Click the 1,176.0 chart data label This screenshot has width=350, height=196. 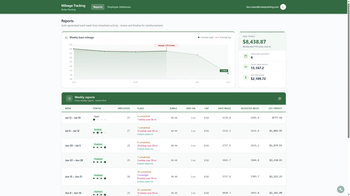coord(224,71)
